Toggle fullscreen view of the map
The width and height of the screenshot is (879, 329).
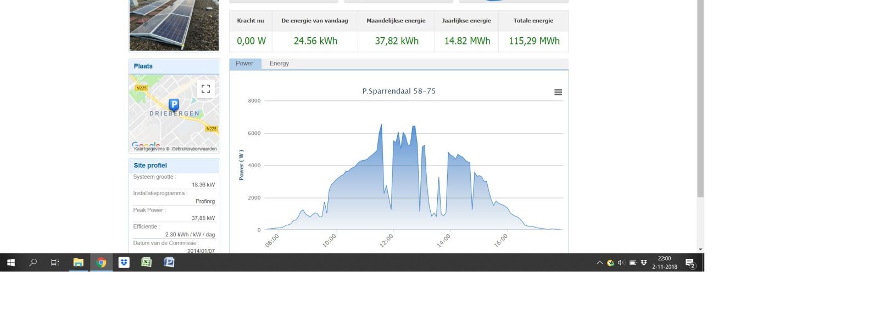205,89
